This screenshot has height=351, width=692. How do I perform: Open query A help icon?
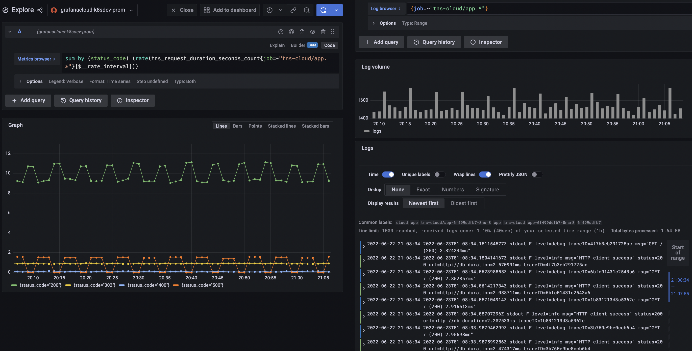[x=281, y=32]
